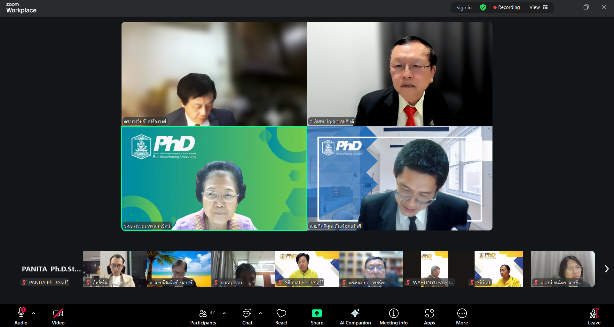
Task: Click the green encryption shield icon
Action: [483, 7]
